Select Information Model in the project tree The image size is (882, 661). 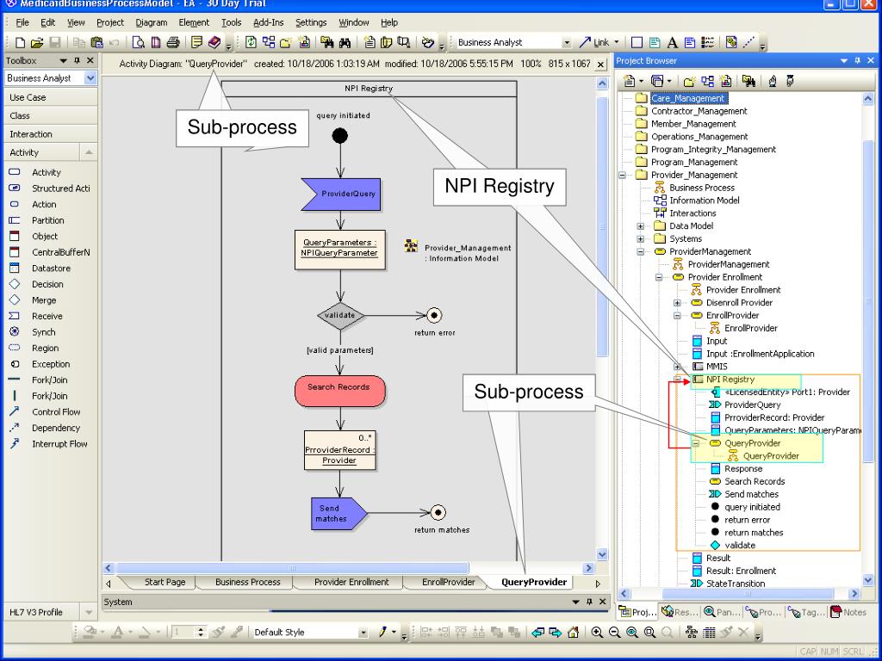tap(705, 201)
